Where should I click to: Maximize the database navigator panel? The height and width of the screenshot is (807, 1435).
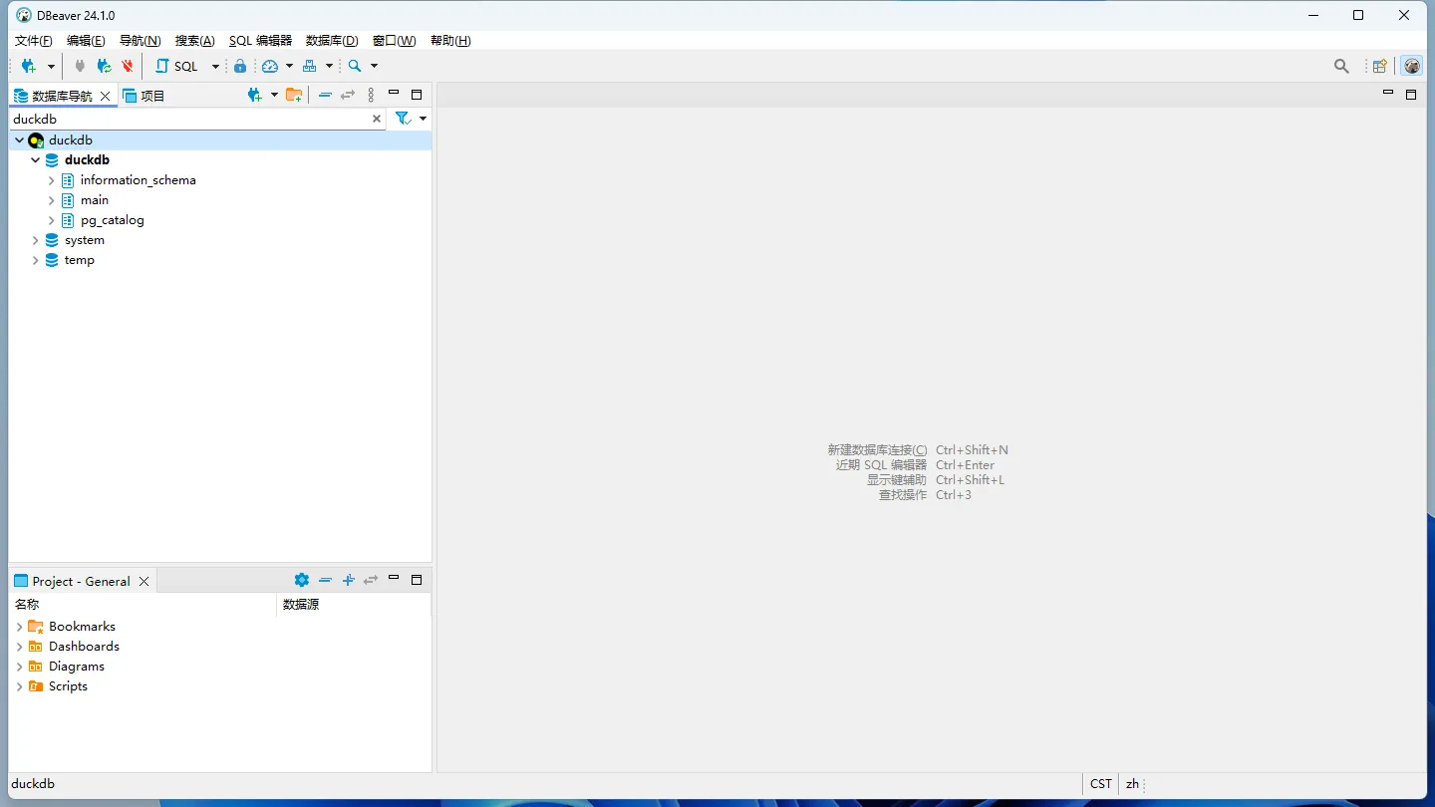pyautogui.click(x=417, y=95)
